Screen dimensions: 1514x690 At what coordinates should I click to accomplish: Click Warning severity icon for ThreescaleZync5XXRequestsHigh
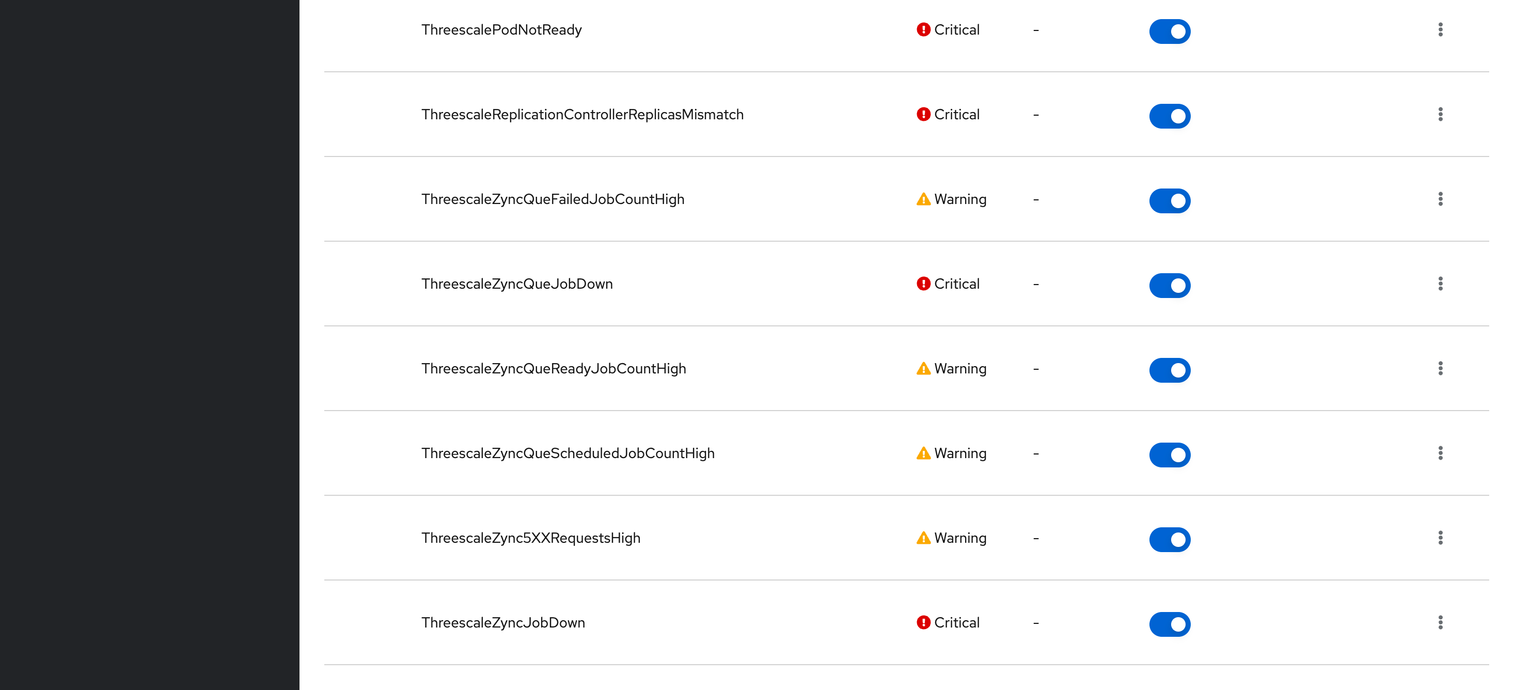point(923,538)
